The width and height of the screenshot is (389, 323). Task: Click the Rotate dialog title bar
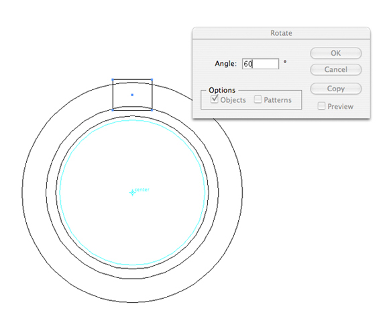(281, 33)
